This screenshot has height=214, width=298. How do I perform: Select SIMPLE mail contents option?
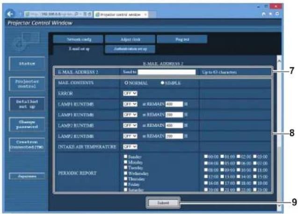(x=162, y=83)
